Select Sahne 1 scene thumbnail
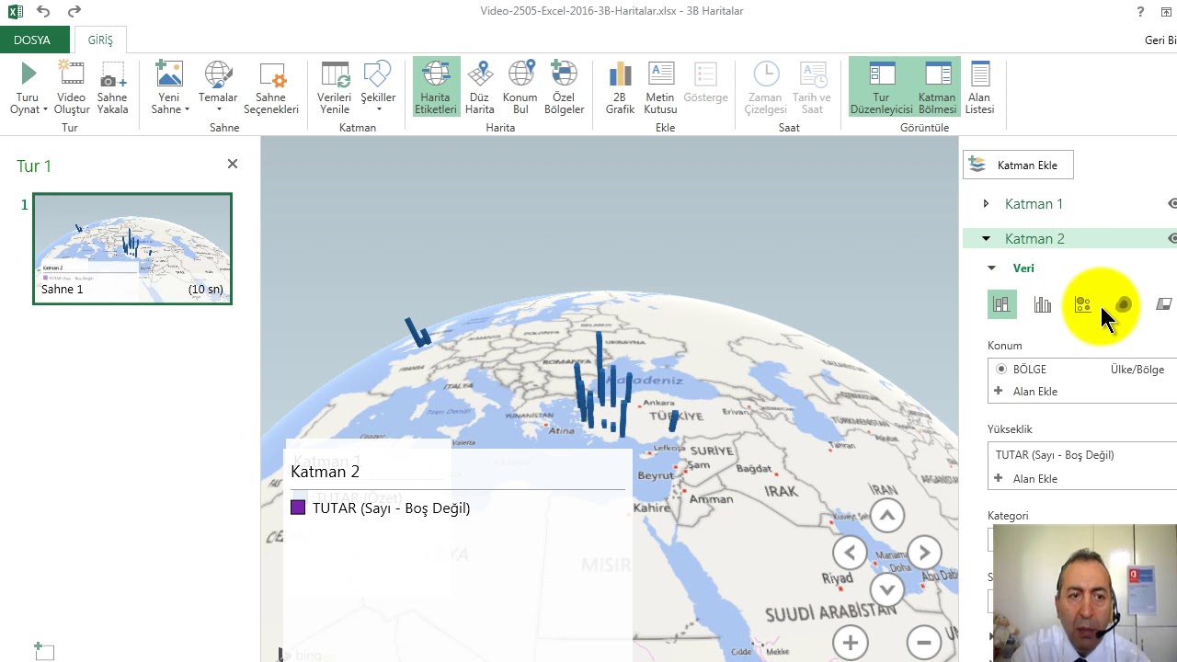This screenshot has width=1177, height=662. (132, 248)
